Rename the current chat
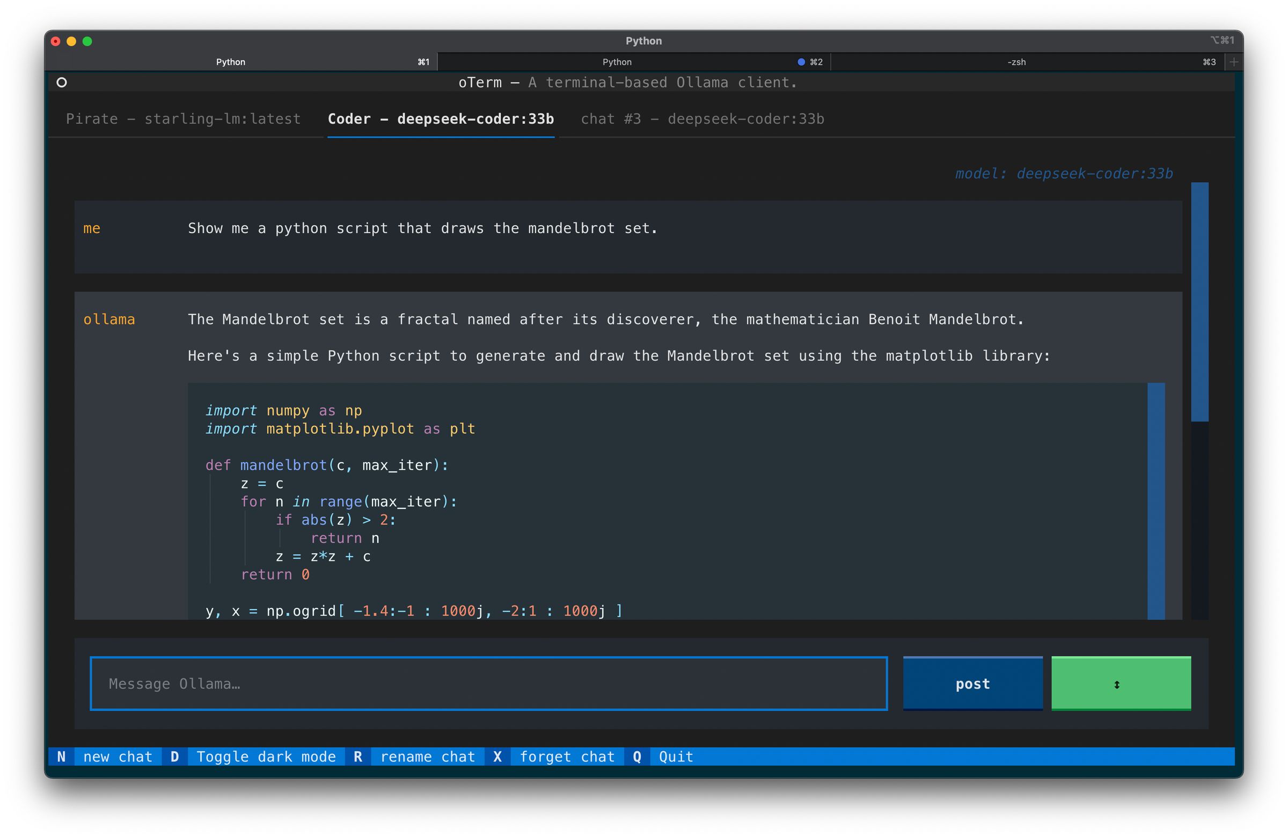Image resolution: width=1288 pixels, height=837 pixels. [428, 757]
